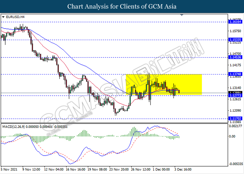Click the EURUSD,H4 chart title text
Screen dimensions: 244x174
[x=15, y=17]
